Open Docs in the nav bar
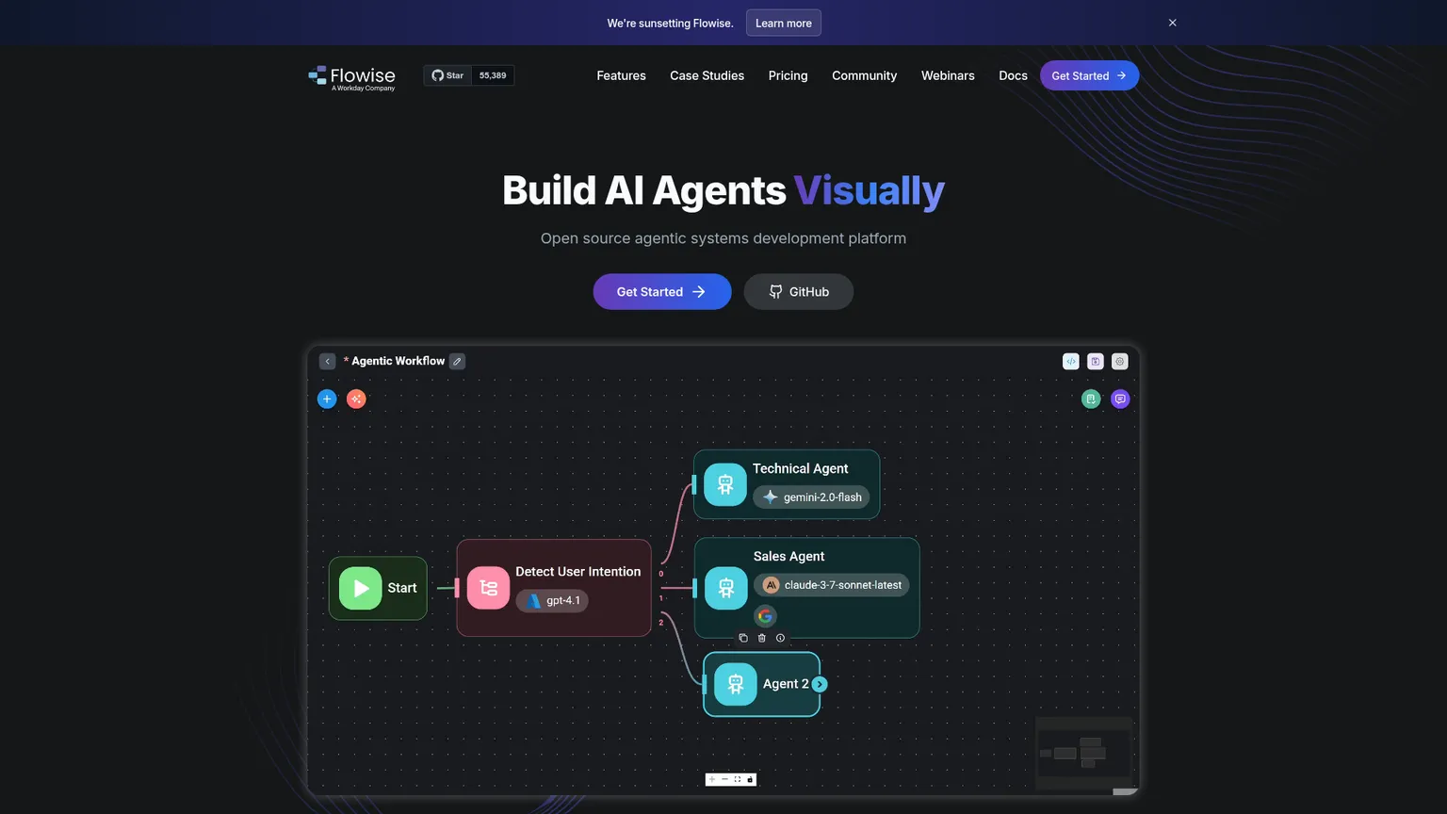Image resolution: width=1447 pixels, height=814 pixels. pyautogui.click(x=1013, y=75)
